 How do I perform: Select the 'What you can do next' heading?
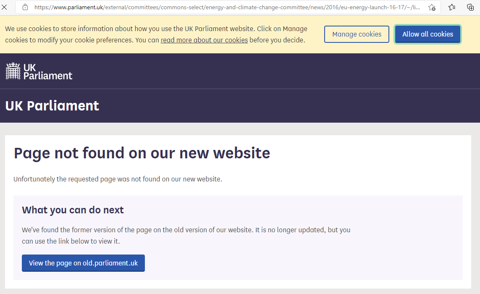pos(73,210)
